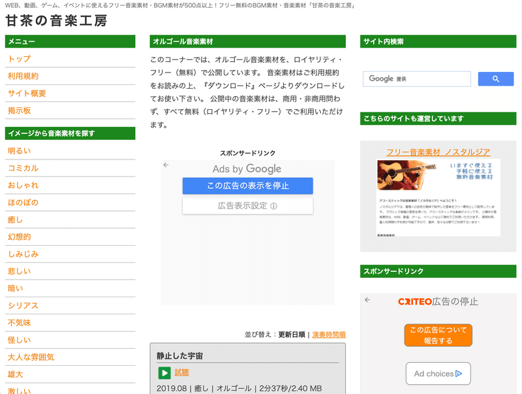Screen dimensions: 522x394
Task: Select the 明るい category
Action: pos(20,151)
